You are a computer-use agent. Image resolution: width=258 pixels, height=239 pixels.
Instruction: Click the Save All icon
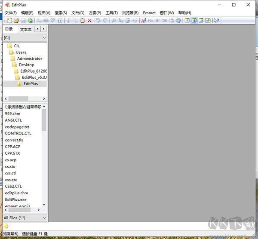(30, 21)
